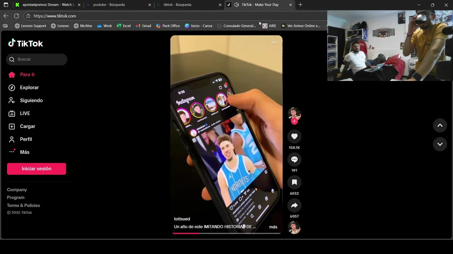Mute the tab audio speaker icon
Screen dimensions: 453x254
(236, 5)
